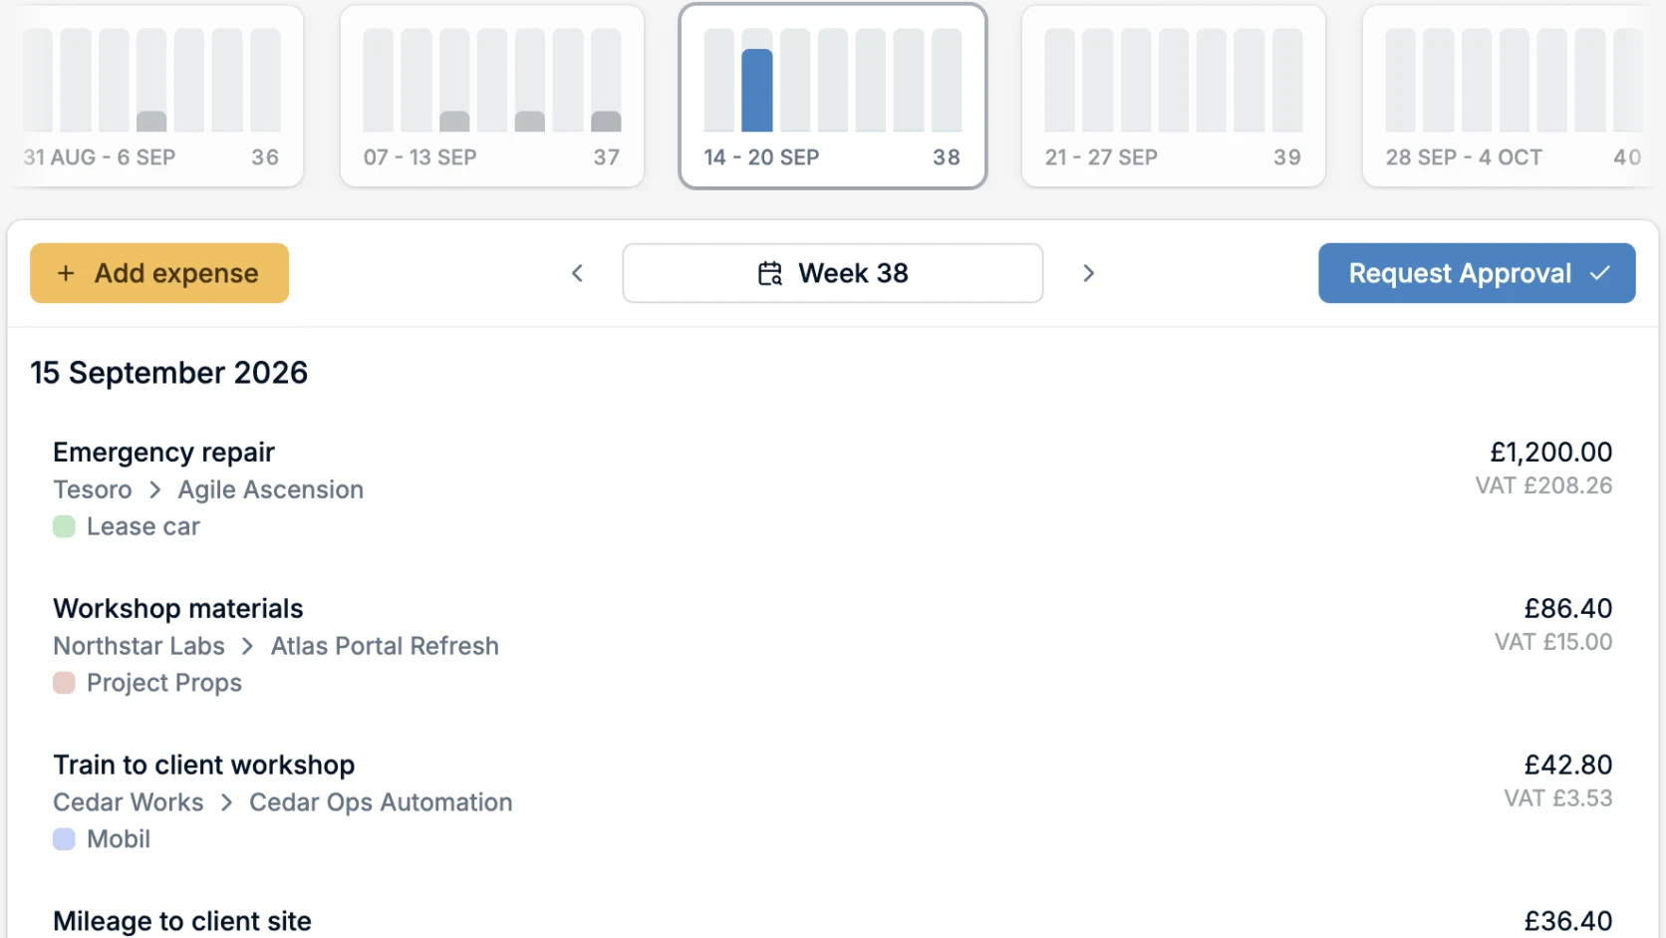Click the Cedar Works client name
The width and height of the screenshot is (1666, 938).
click(x=129, y=802)
